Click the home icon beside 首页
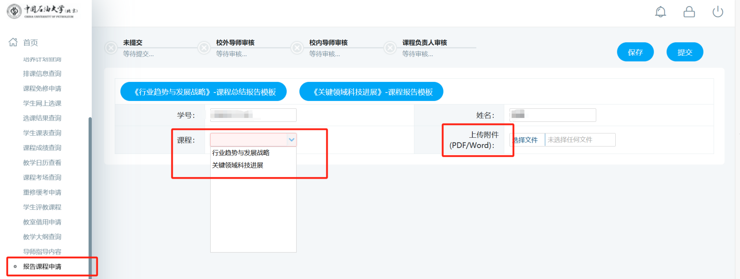Viewport: 740px width, 279px height. pyautogui.click(x=13, y=42)
